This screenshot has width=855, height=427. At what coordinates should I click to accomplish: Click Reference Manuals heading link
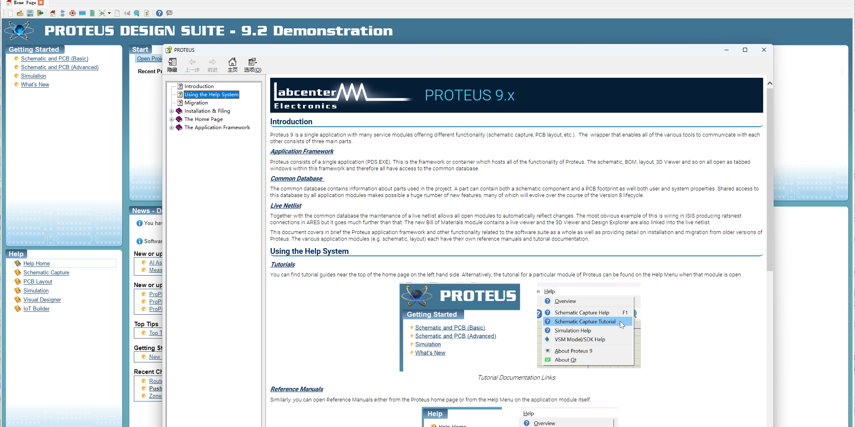297,389
